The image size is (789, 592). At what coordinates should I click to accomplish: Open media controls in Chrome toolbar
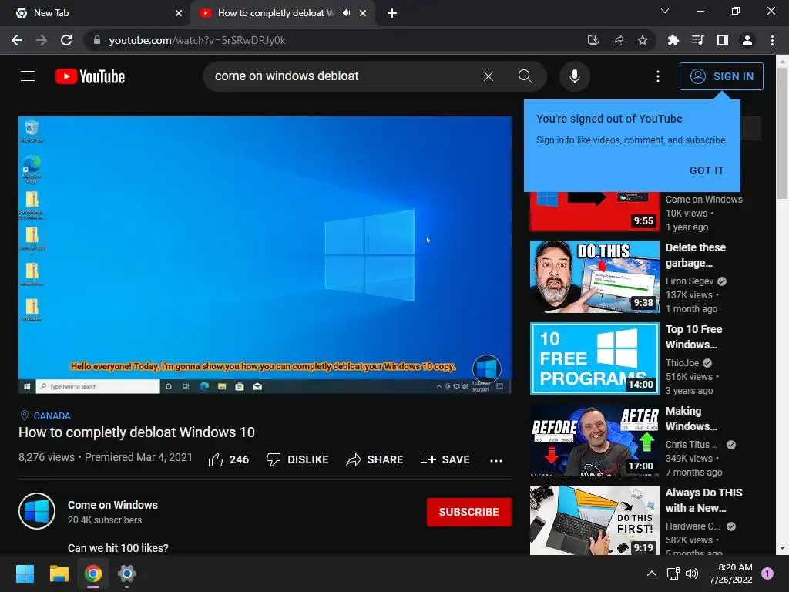coord(697,40)
